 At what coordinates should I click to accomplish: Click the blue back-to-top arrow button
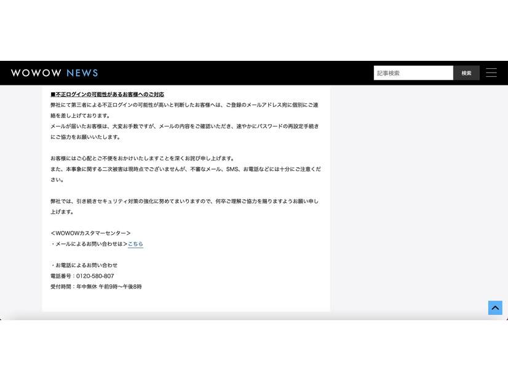pos(495,308)
